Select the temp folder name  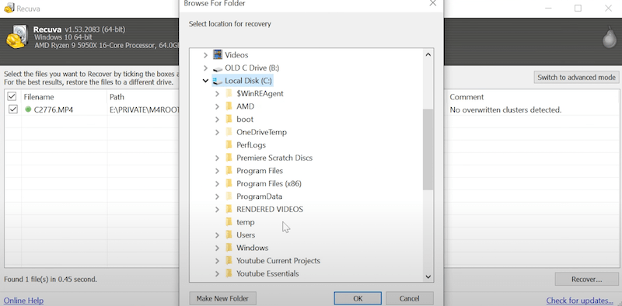coord(246,222)
